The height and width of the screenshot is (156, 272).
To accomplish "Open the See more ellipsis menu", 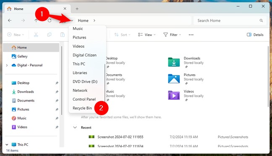I will (x=191, y=35).
